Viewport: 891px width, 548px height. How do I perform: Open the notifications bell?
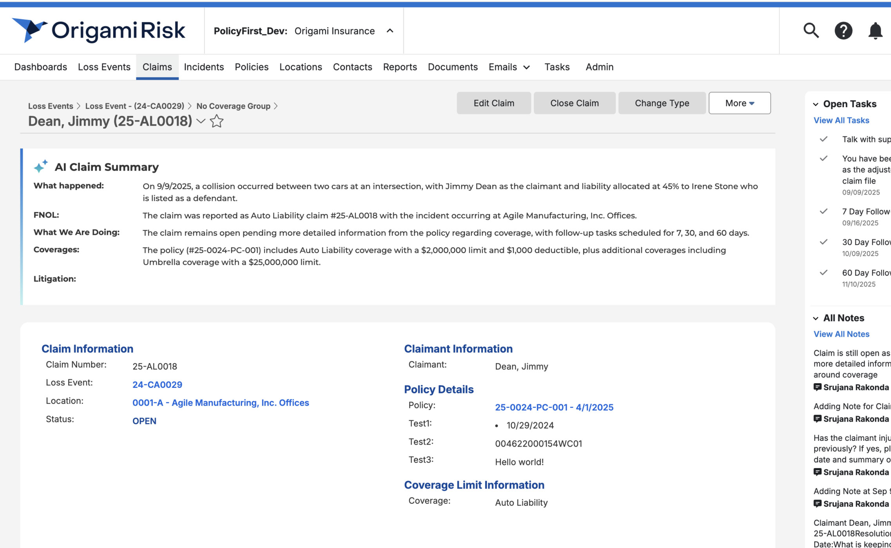point(875,31)
